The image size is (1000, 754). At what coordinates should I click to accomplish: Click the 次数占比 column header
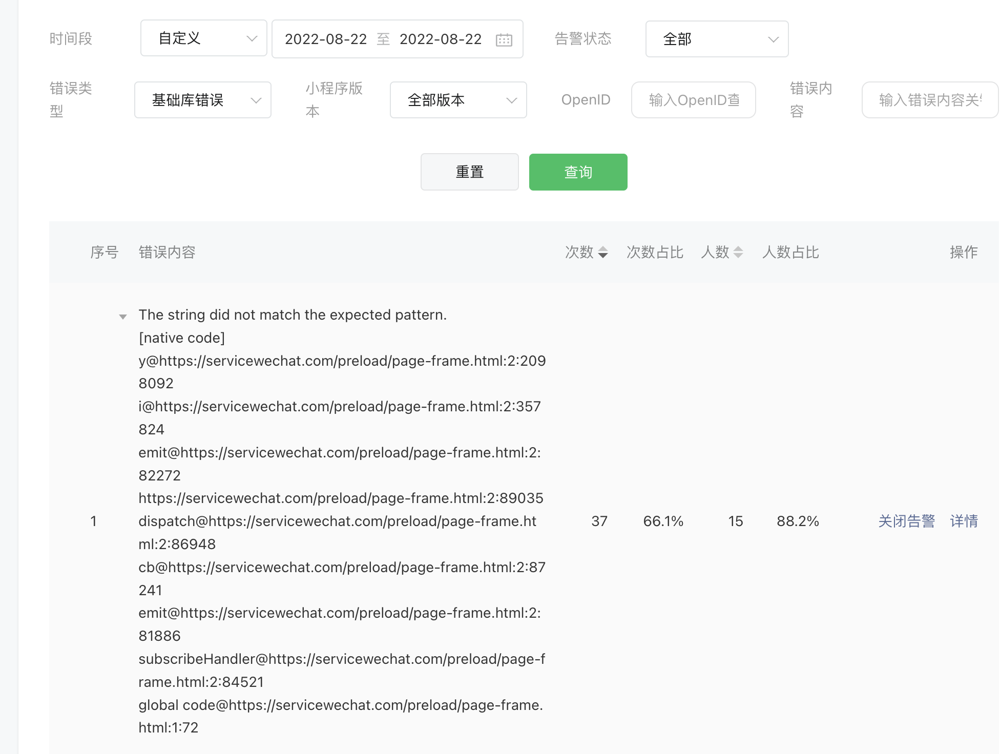655,252
